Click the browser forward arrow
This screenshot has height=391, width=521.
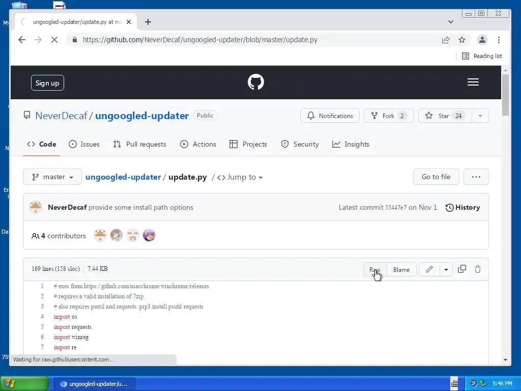point(38,40)
